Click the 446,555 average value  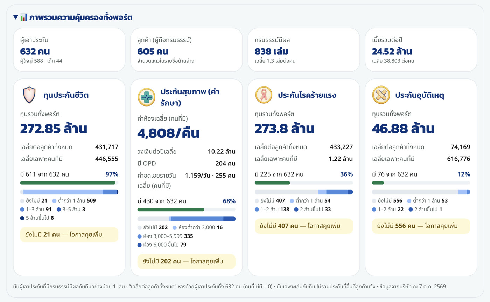tap(107, 159)
